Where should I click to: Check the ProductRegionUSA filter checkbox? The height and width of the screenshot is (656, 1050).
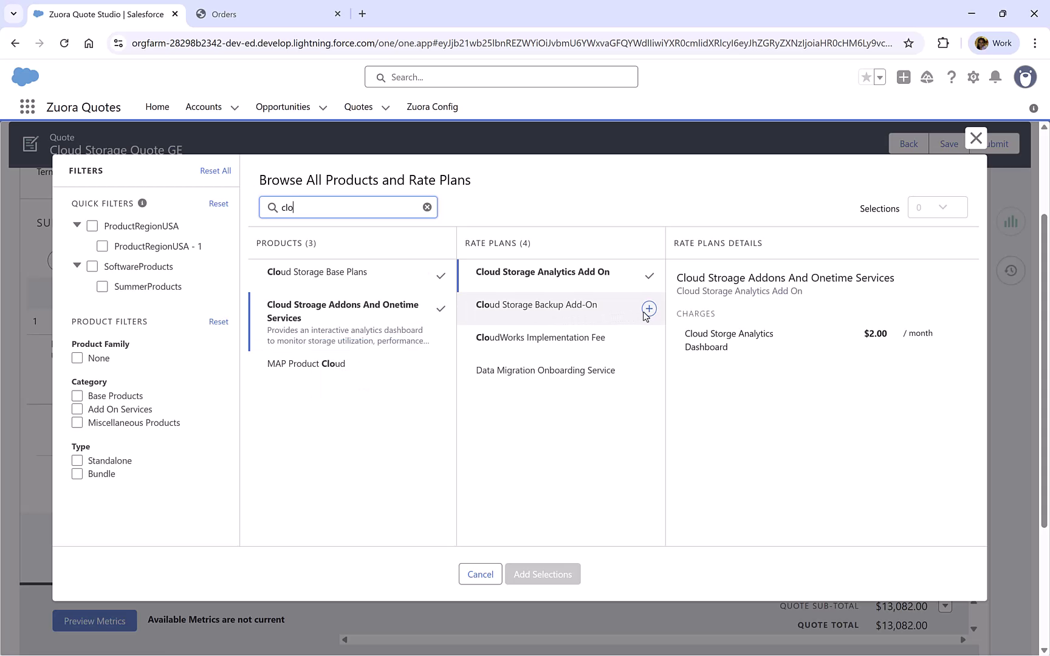[92, 225]
